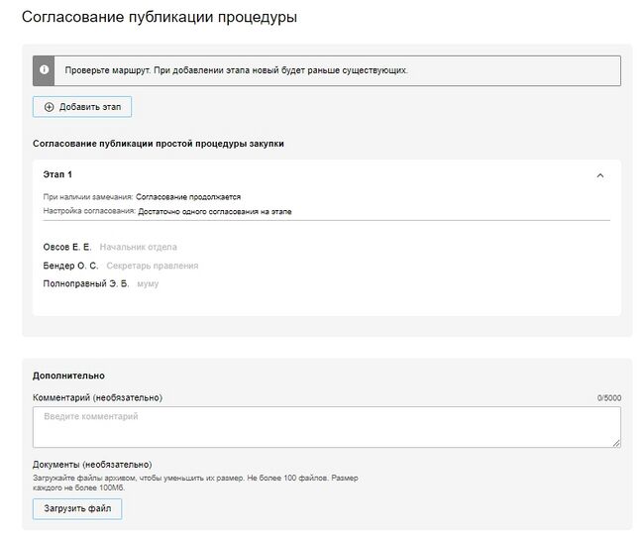Click into the Введите комментарий text area

click(x=326, y=427)
